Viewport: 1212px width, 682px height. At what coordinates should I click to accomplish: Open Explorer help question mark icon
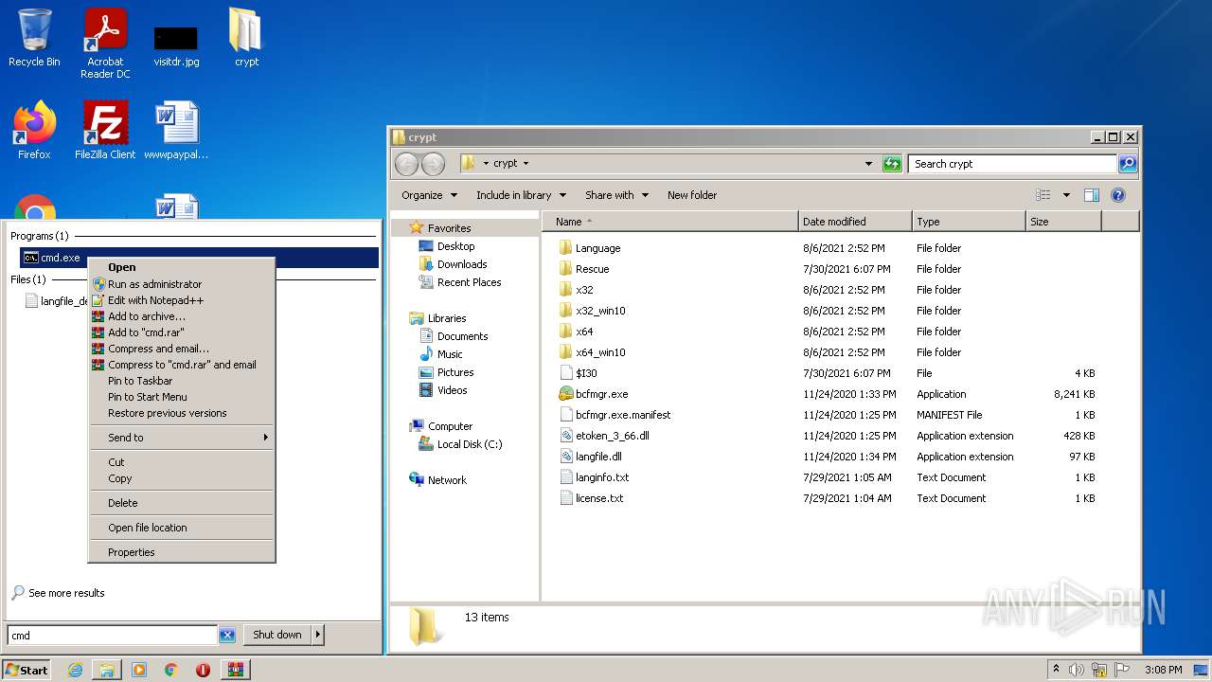coord(1117,195)
